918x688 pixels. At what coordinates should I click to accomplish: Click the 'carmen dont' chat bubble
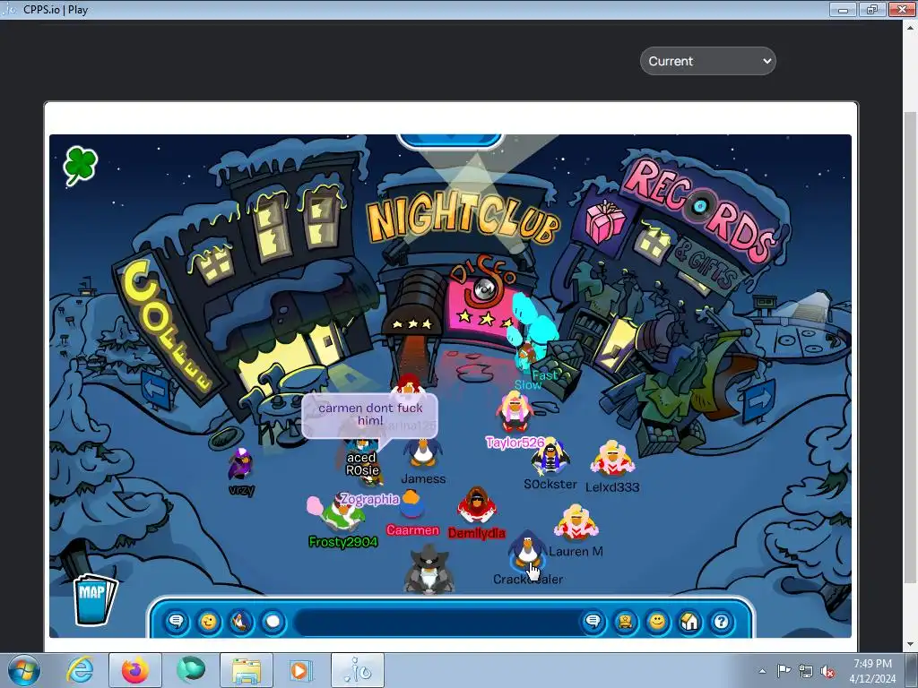point(370,415)
